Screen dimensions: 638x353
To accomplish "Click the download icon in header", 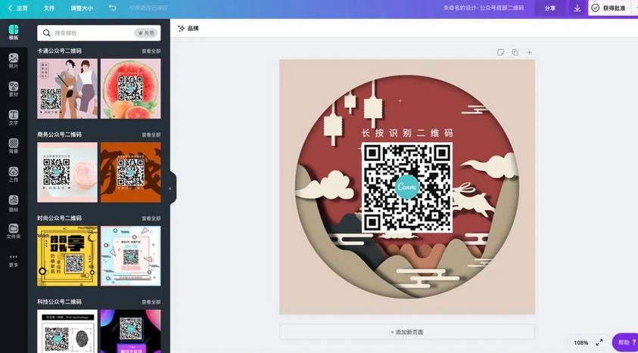I will [577, 8].
